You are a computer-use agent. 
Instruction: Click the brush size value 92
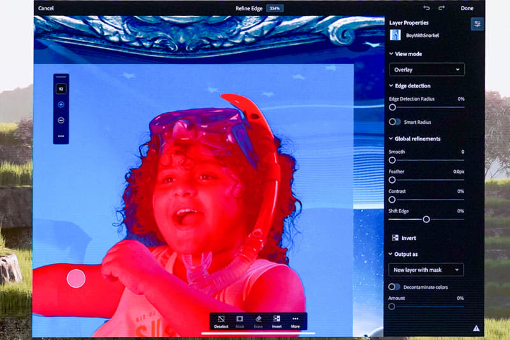(61, 89)
